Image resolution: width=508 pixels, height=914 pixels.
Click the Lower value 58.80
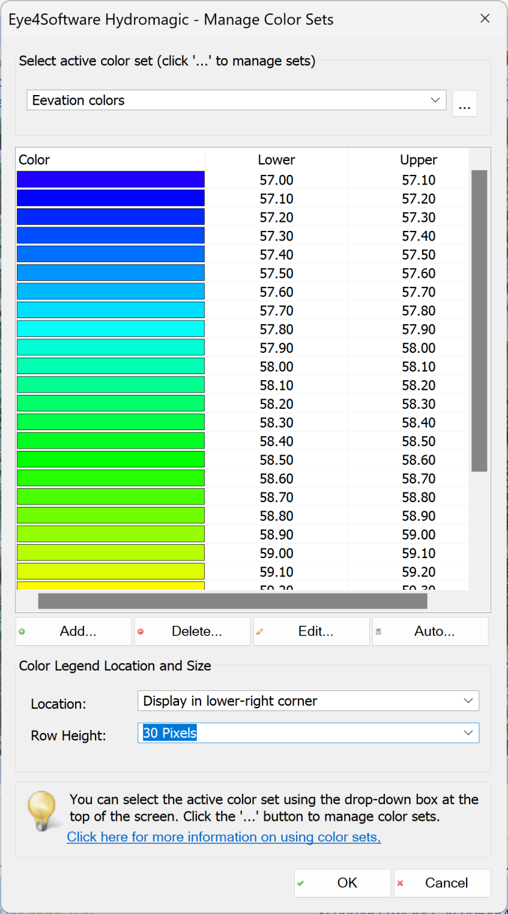pyautogui.click(x=277, y=515)
